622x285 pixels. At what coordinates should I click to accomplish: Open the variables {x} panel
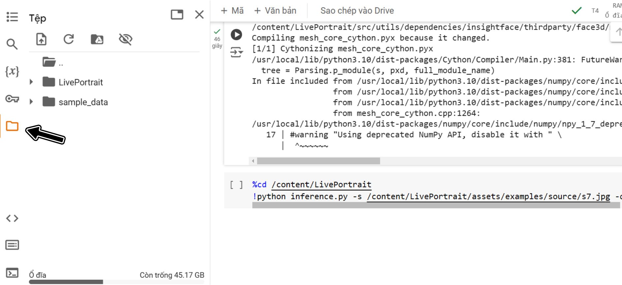[12, 71]
